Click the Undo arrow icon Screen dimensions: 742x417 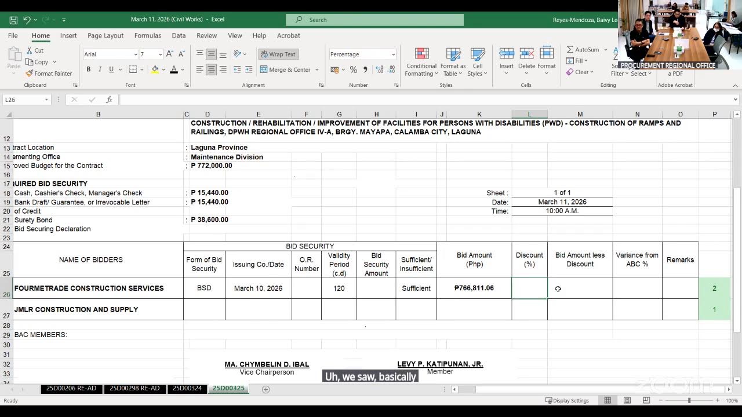click(27, 20)
